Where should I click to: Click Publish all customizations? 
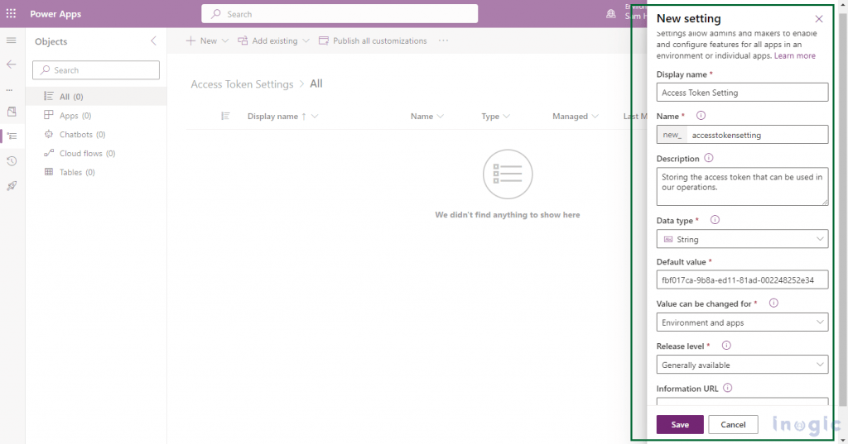tap(373, 41)
